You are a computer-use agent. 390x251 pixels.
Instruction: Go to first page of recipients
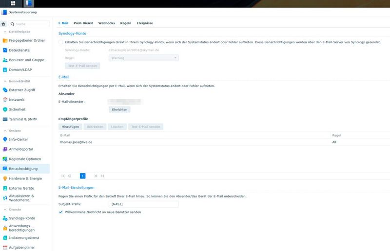pos(63,176)
